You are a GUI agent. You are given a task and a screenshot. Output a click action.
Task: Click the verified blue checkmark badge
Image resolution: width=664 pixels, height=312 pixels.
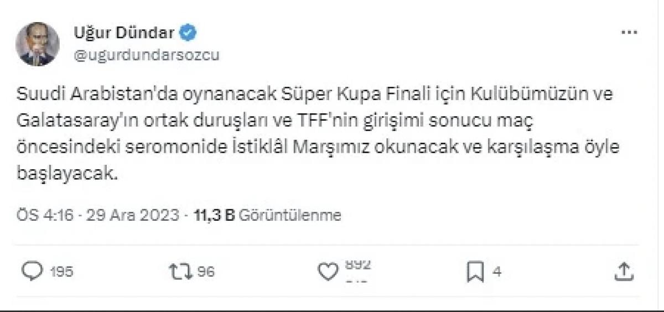point(189,33)
